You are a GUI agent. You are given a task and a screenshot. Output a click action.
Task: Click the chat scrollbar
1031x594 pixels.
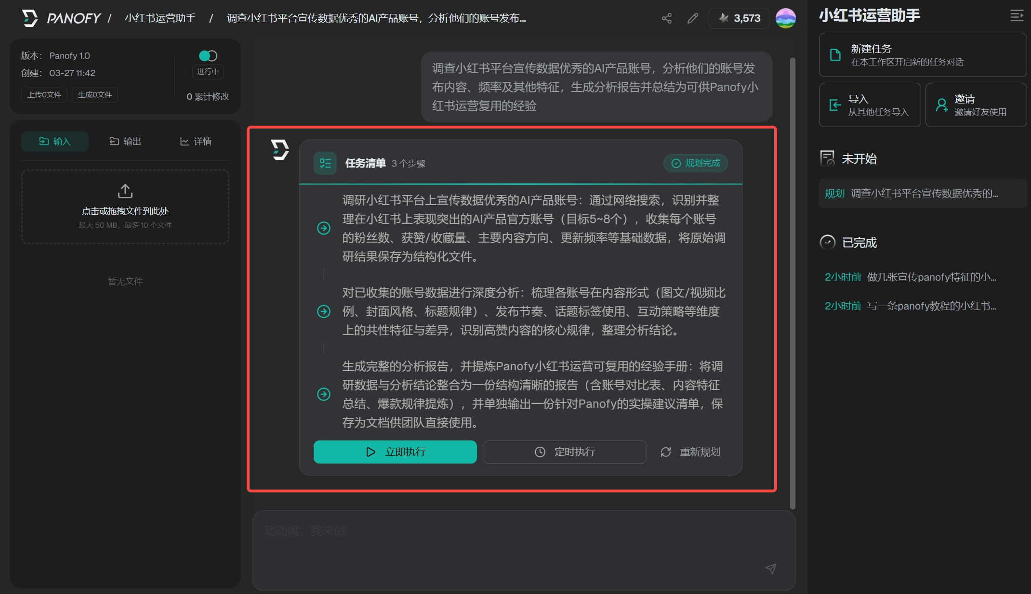coord(793,284)
